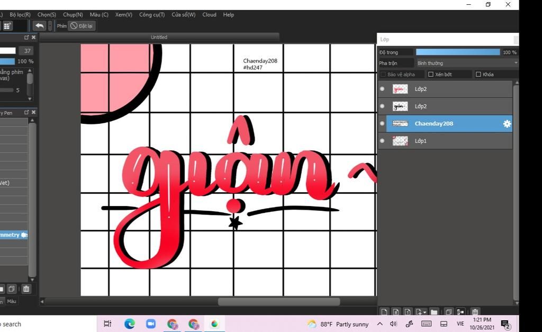Click the layer panel vertical scrollbar
This screenshot has width=542, height=332.
[516, 192]
